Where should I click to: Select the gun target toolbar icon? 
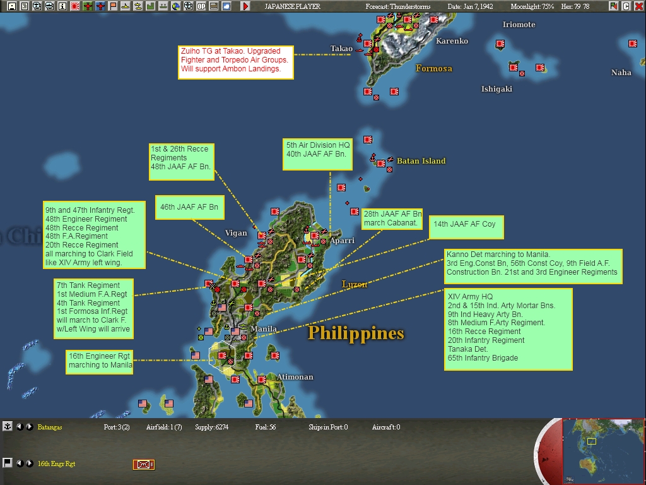point(190,6)
